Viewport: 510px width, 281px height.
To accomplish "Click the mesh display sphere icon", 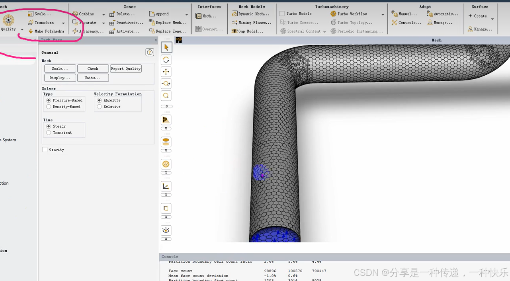I will (x=166, y=164).
